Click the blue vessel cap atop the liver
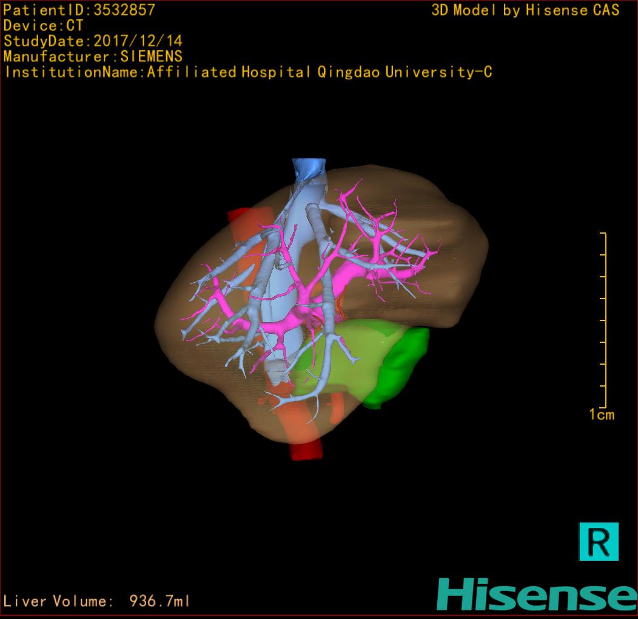 click(x=309, y=168)
